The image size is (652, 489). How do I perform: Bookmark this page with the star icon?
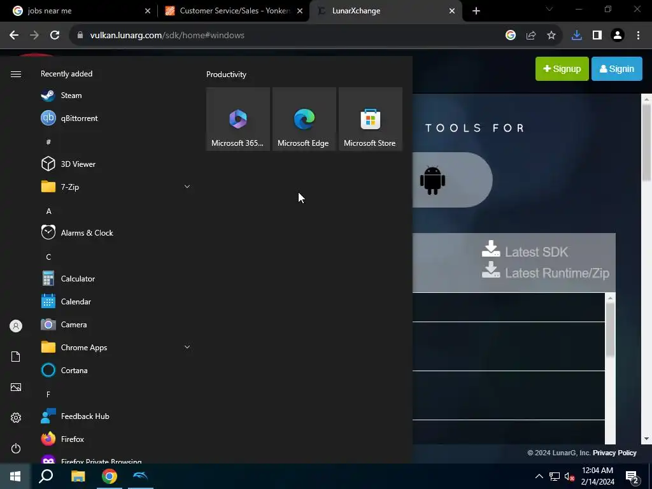(551, 36)
